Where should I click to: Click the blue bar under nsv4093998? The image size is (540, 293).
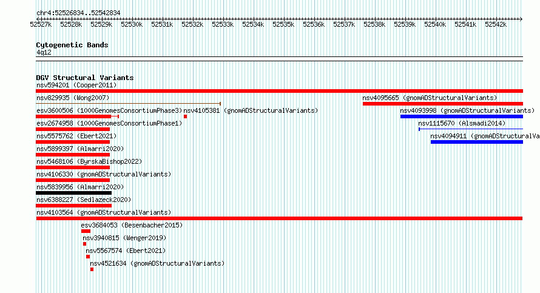pos(462,116)
